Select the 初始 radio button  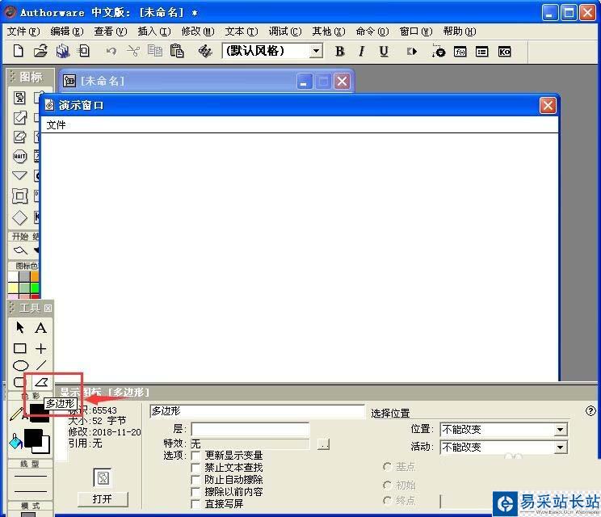coord(387,485)
